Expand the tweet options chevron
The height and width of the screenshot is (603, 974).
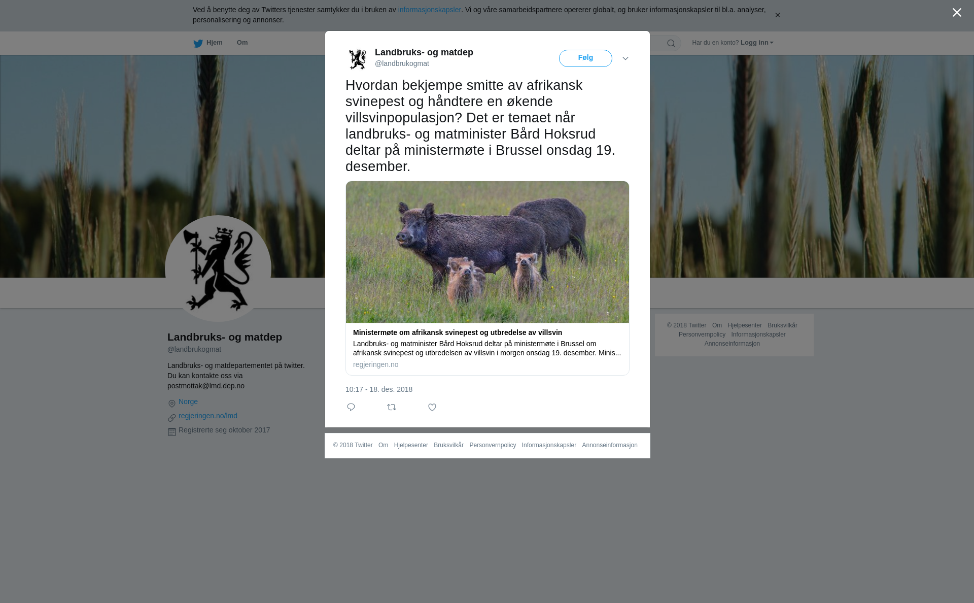(x=625, y=58)
